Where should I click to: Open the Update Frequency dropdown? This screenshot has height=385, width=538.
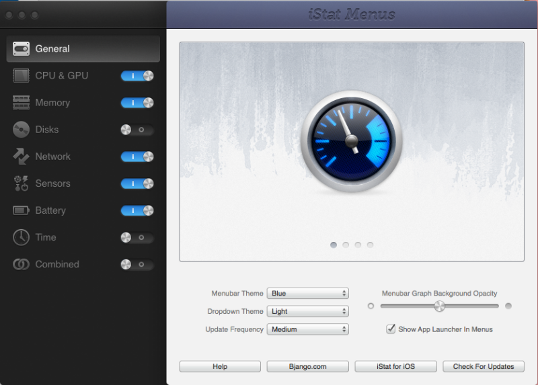coord(308,329)
